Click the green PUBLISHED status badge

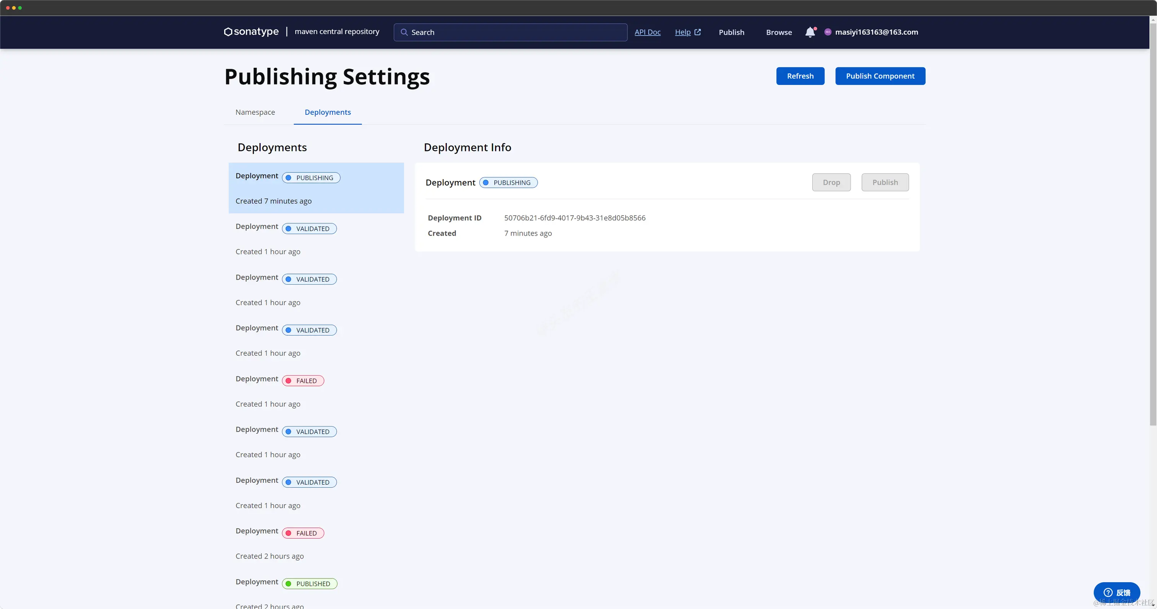tap(310, 583)
